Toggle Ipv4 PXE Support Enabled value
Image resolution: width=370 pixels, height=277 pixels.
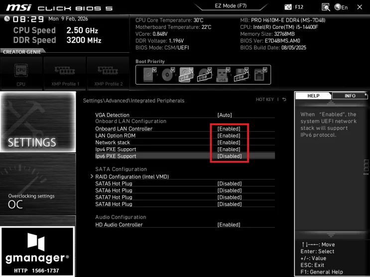[x=229, y=149]
